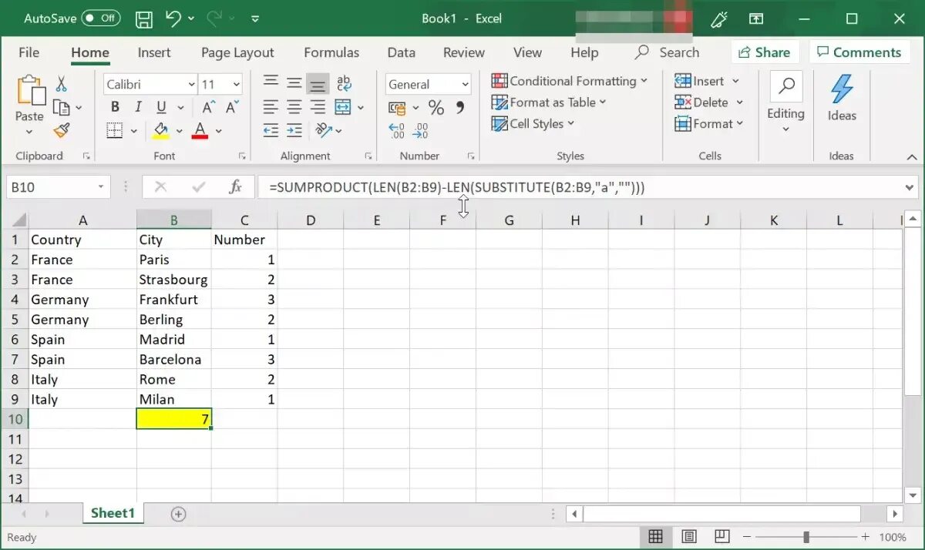Toggle Wrap Text
Viewport: 925px width, 550px height.
344,82
